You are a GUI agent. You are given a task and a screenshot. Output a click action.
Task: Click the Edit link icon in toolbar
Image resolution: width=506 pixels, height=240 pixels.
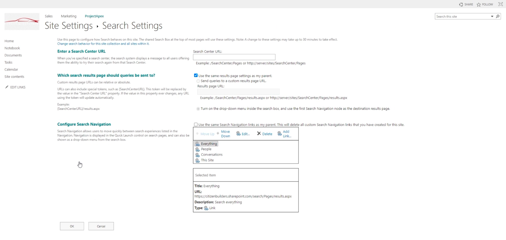238,134
